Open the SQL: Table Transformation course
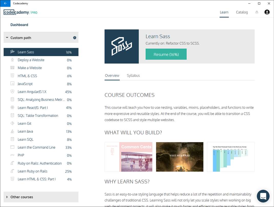The width and height of the screenshot is (274, 207). tap(41, 116)
